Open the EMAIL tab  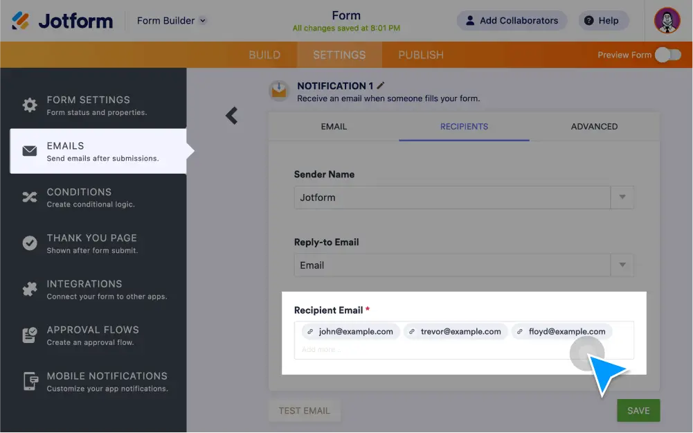click(x=334, y=127)
